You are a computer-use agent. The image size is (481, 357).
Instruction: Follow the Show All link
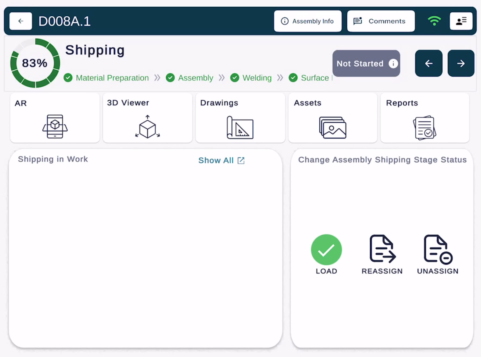pyautogui.click(x=221, y=160)
